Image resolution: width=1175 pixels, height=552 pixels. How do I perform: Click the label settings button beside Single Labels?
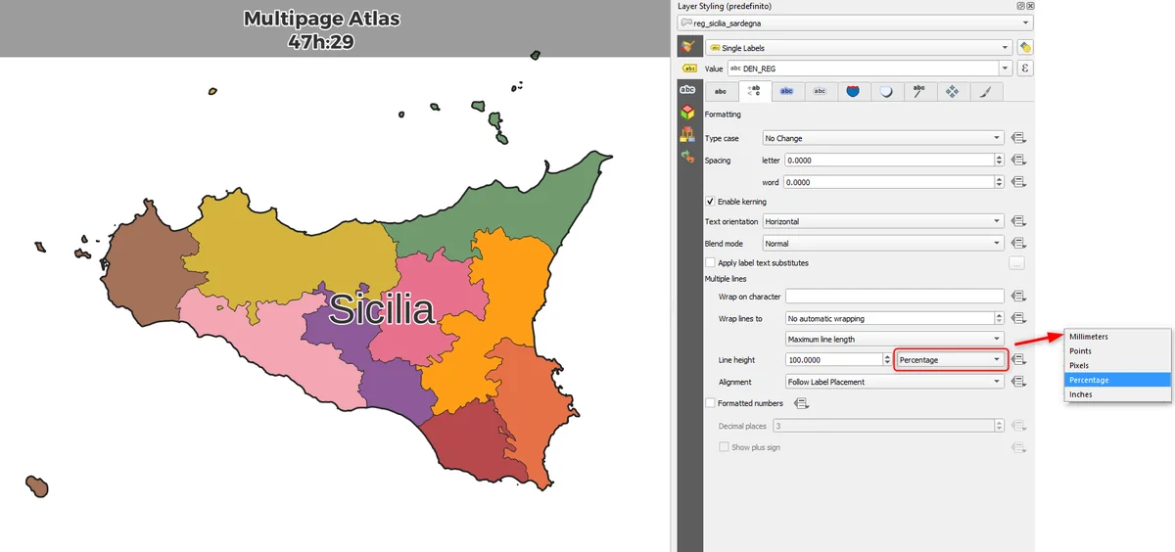(x=1025, y=47)
